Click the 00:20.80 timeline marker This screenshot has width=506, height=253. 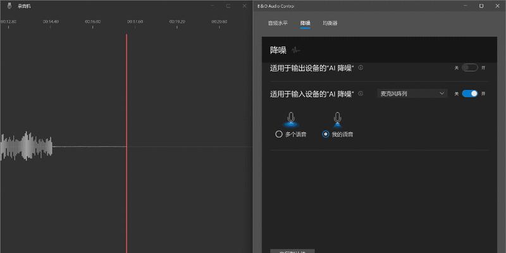[219, 22]
